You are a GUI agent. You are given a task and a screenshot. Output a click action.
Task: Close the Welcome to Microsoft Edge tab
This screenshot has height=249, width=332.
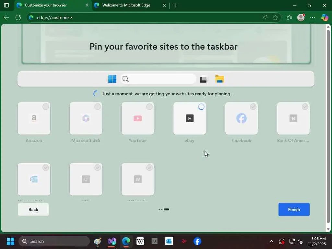coord(164,5)
